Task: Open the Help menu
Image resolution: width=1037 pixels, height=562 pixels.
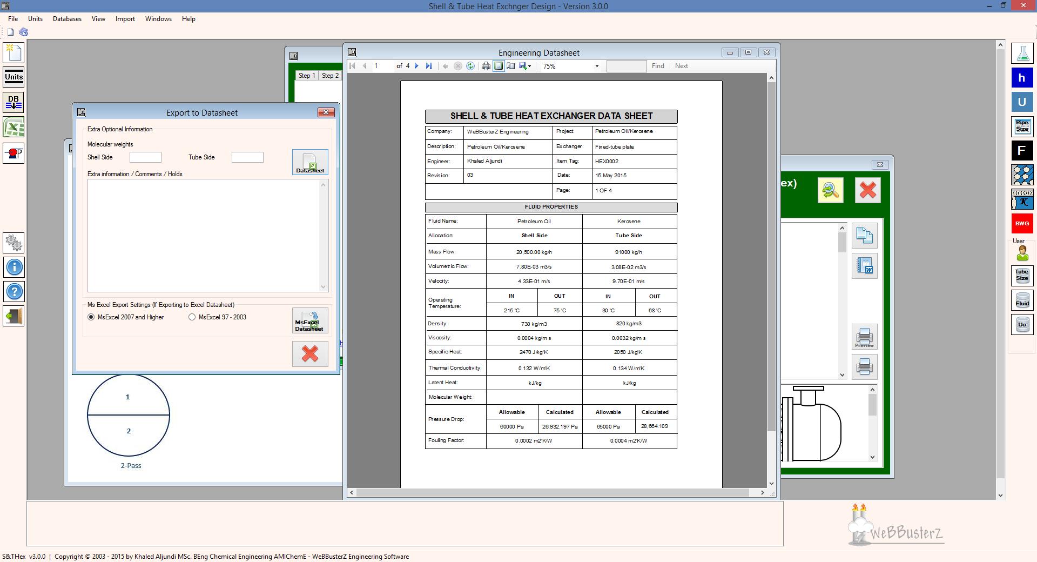Action: point(188,19)
